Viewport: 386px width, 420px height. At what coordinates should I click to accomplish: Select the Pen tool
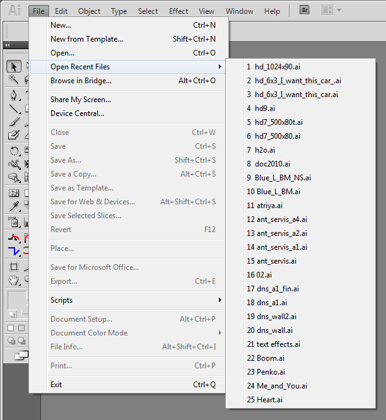coord(14,95)
